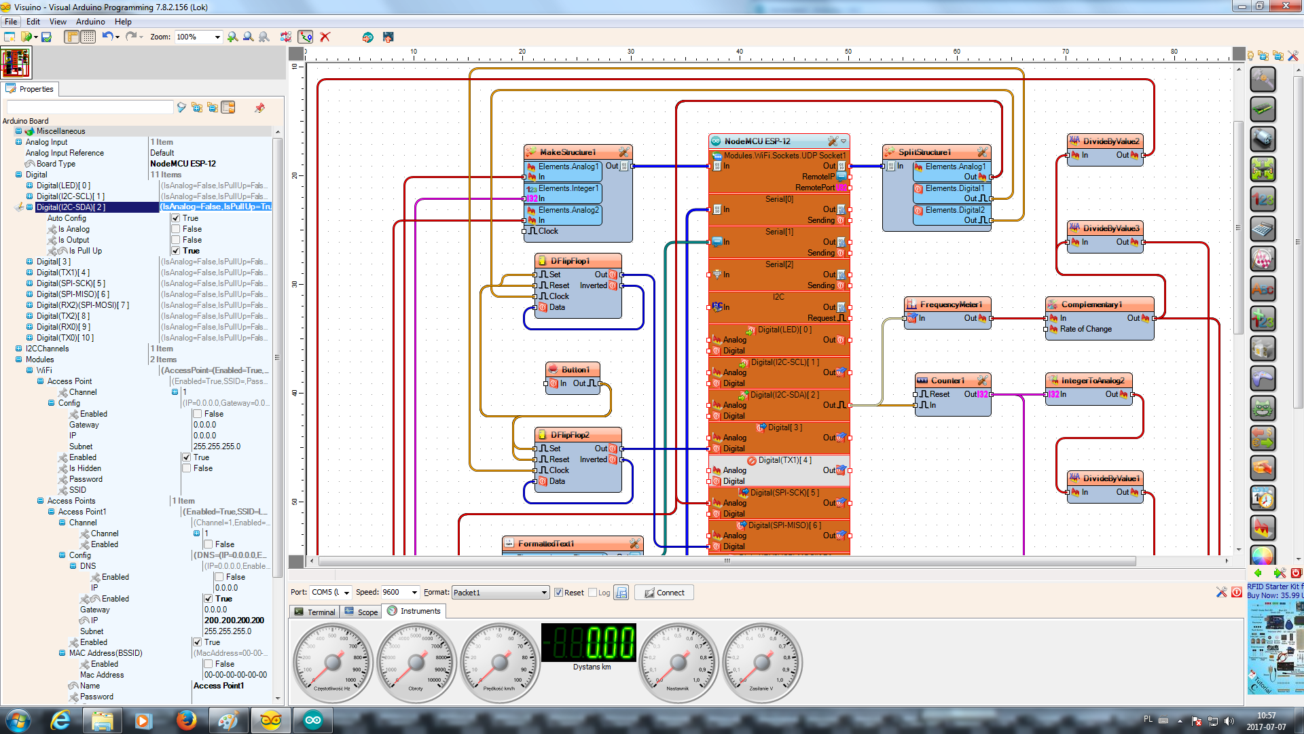Click the auto-arrange components icon
The image size is (1304, 734).
pos(286,37)
